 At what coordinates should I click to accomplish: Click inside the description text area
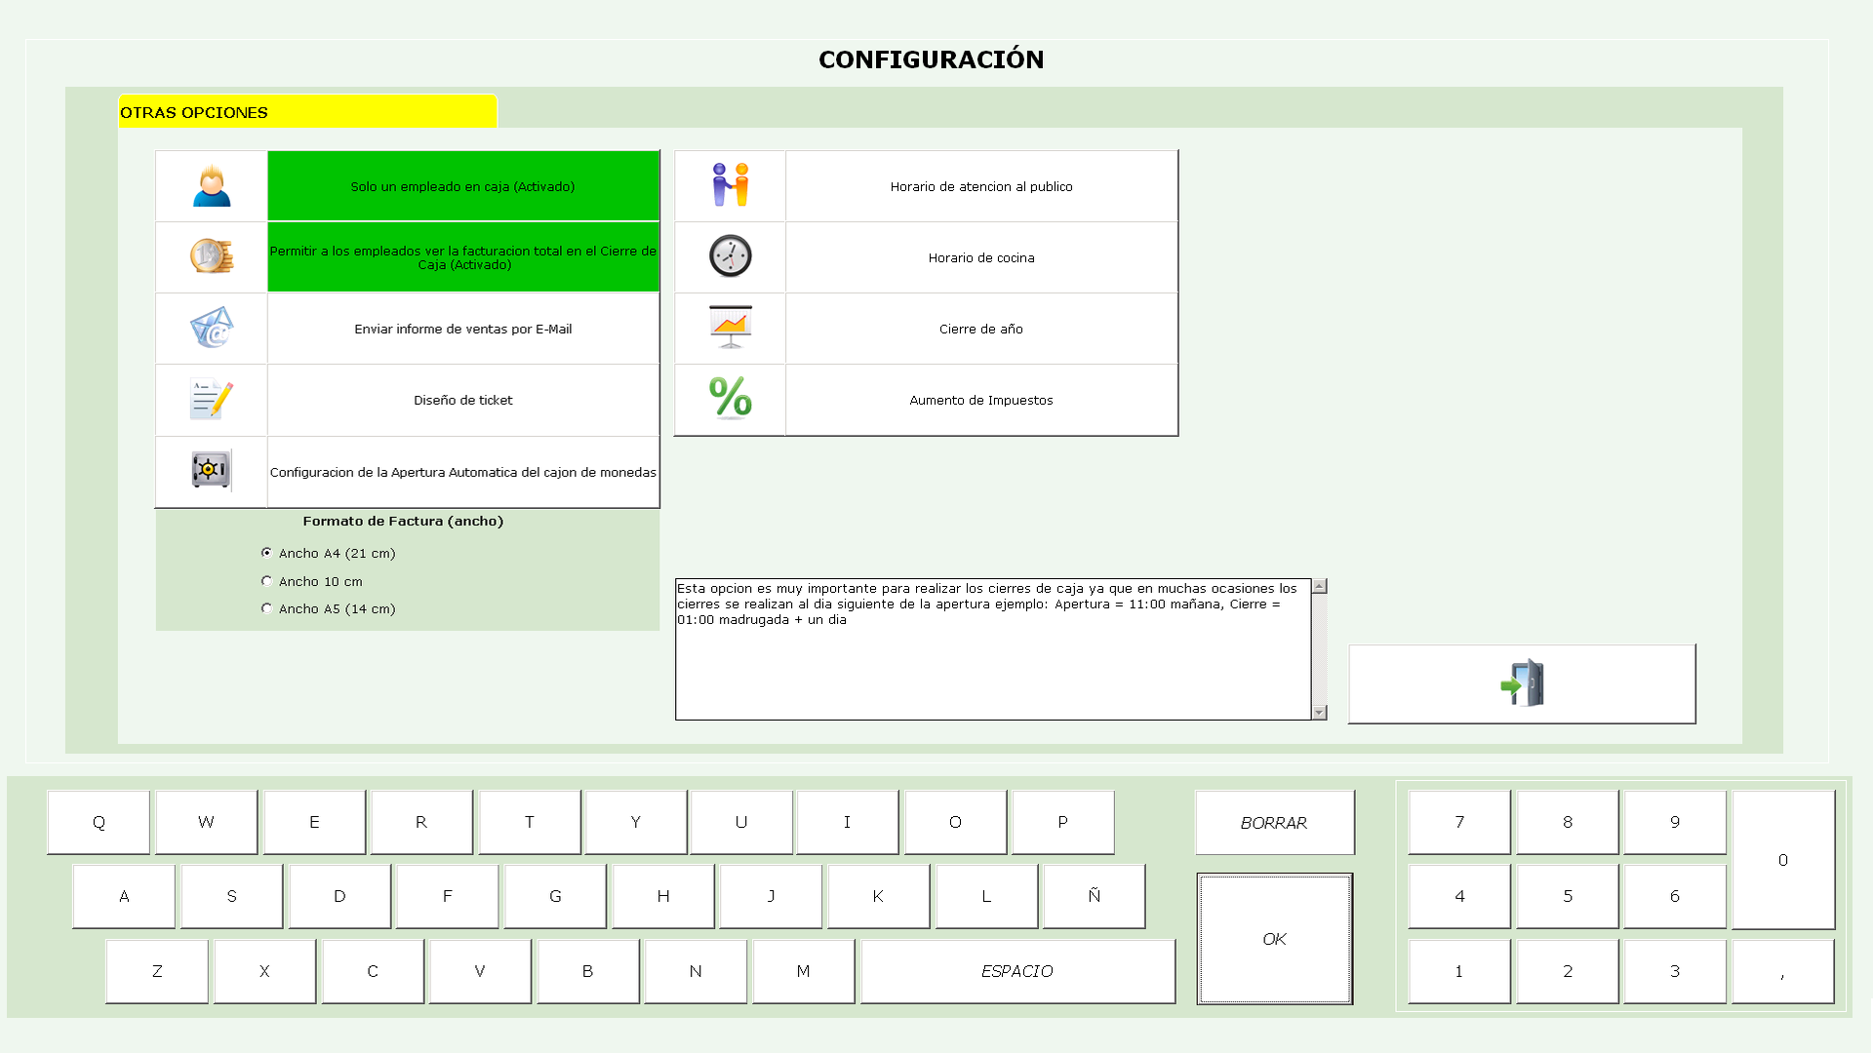[x=992, y=663]
